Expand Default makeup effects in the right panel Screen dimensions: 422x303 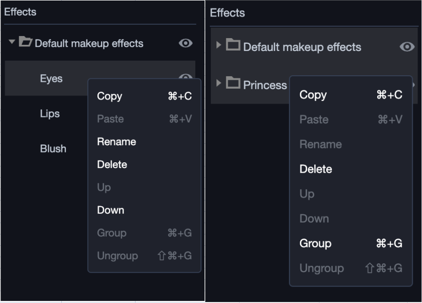(218, 45)
